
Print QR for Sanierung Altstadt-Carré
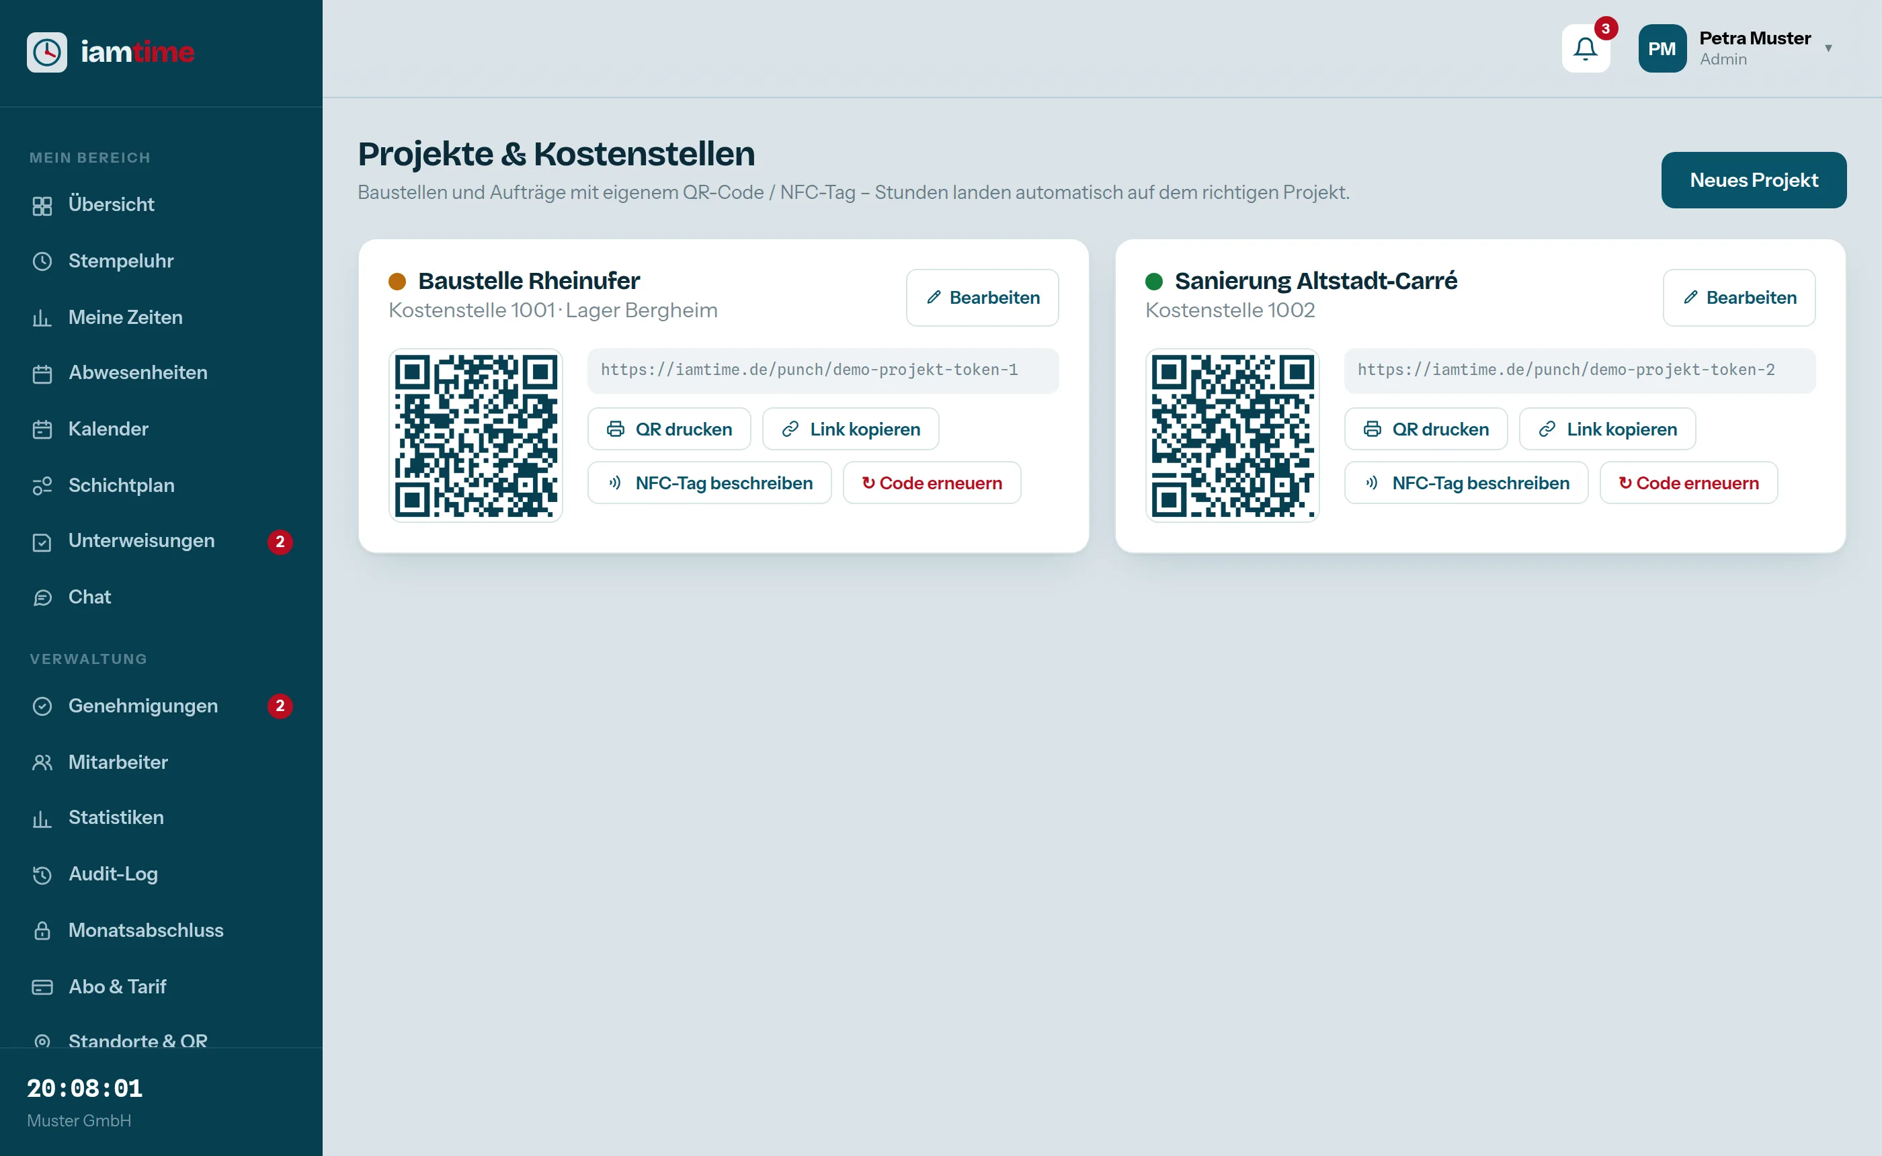click(1426, 429)
